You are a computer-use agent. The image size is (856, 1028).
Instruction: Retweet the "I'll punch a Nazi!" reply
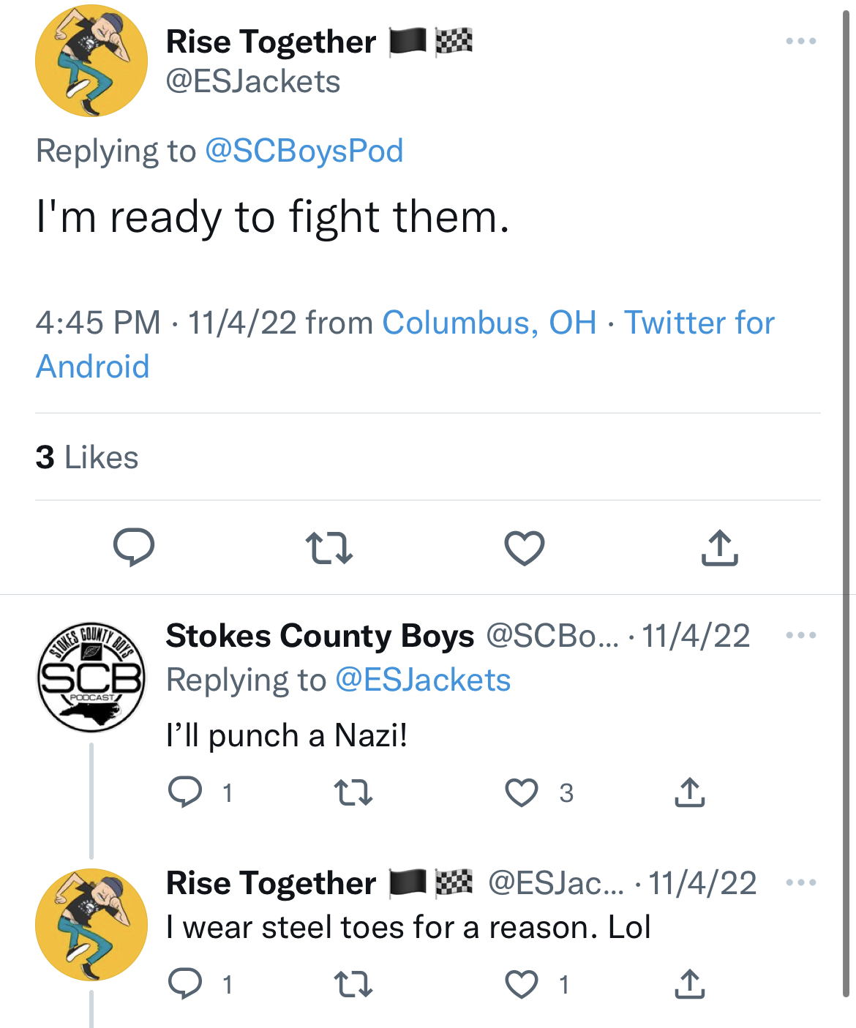point(353,792)
